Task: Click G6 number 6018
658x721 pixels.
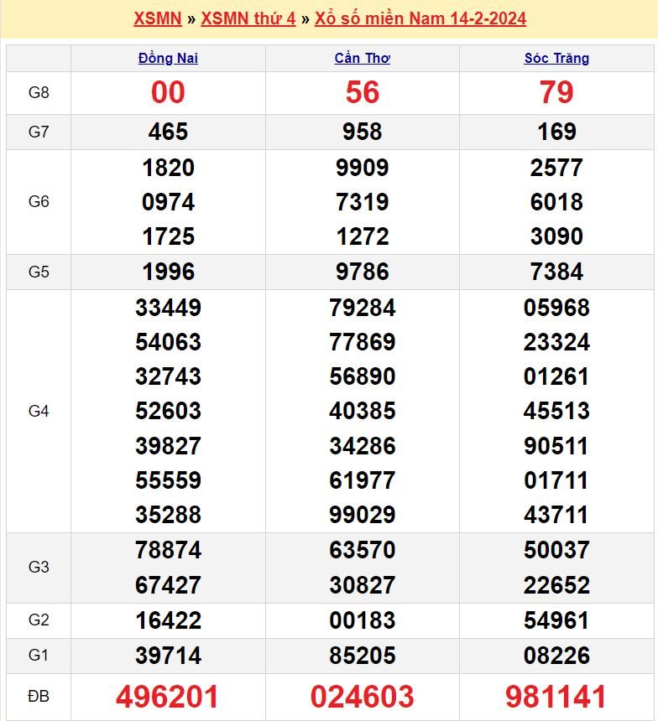Action: click(556, 202)
